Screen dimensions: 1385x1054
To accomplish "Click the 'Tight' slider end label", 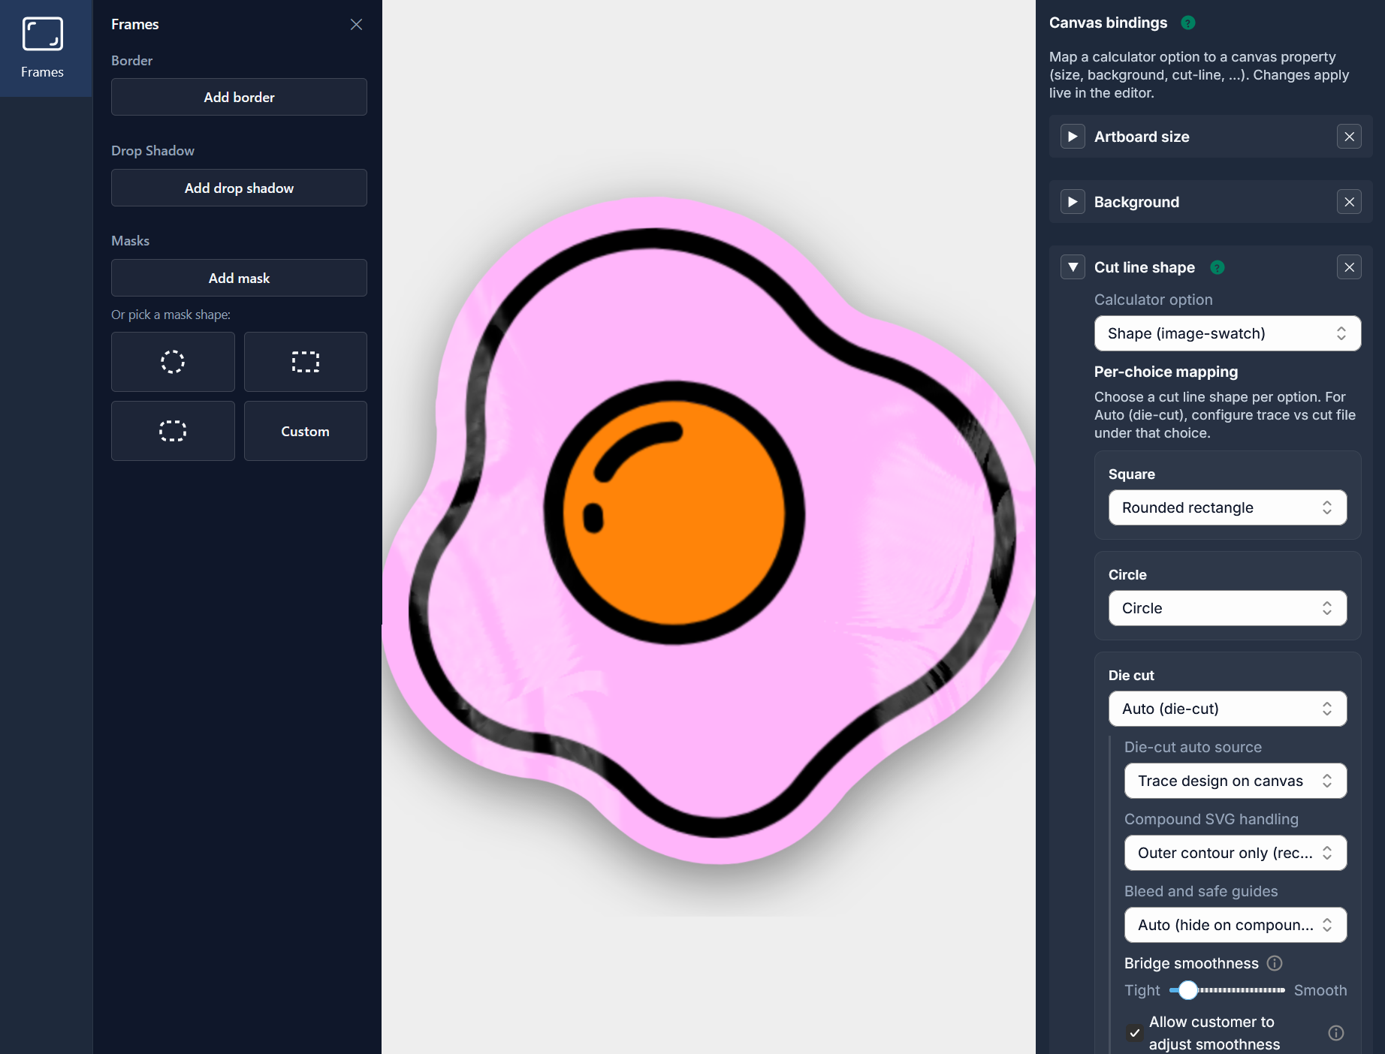I will tap(1142, 990).
